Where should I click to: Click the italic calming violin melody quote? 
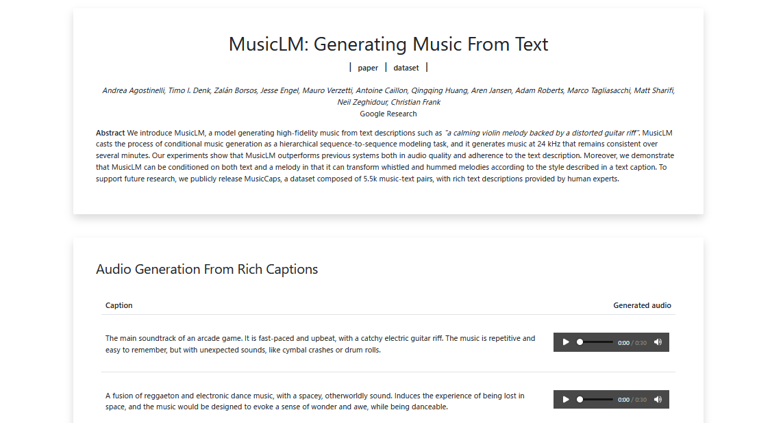(x=541, y=133)
